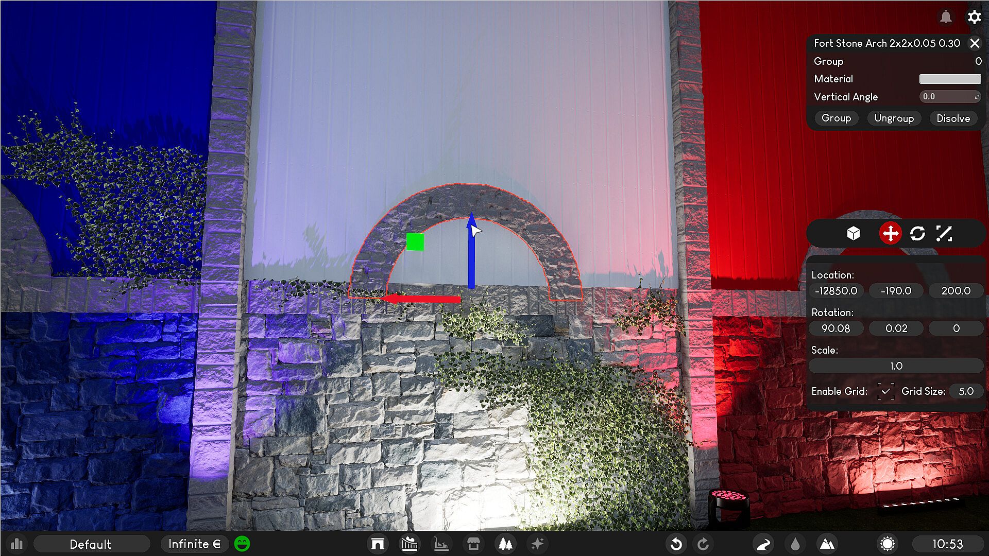The height and width of the screenshot is (556, 989).
Task: Click the Vertical Angle value stepper
Action: pos(977,96)
